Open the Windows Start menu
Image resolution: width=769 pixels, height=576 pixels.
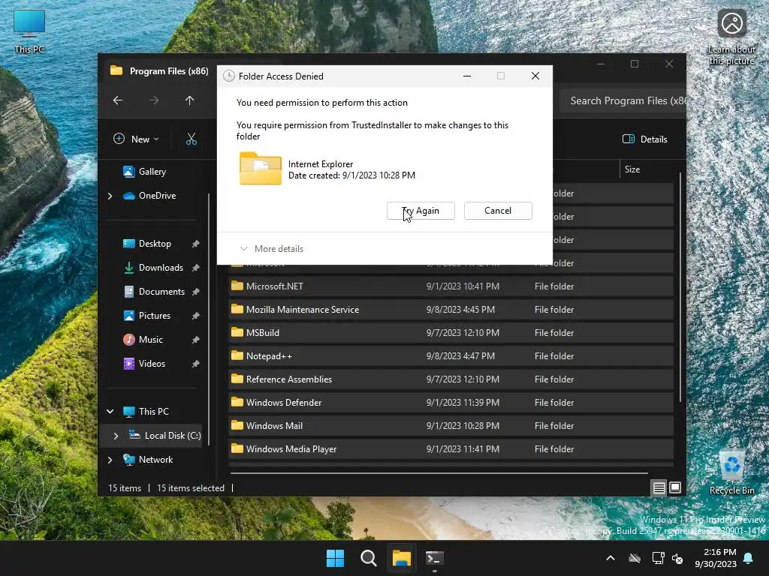(336, 558)
